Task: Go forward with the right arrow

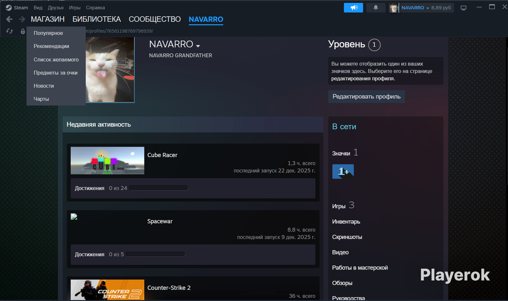Action: (22, 19)
